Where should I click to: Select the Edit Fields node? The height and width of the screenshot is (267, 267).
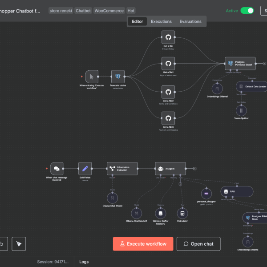(x=85, y=168)
